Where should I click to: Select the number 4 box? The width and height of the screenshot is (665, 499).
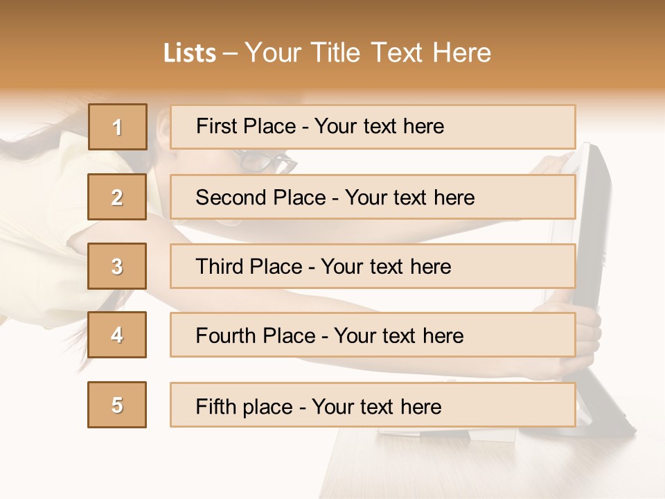coord(117,335)
